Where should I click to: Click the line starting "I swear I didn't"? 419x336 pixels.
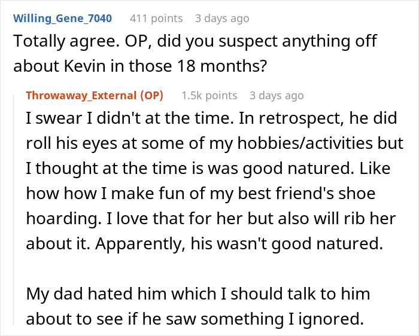pos(211,119)
